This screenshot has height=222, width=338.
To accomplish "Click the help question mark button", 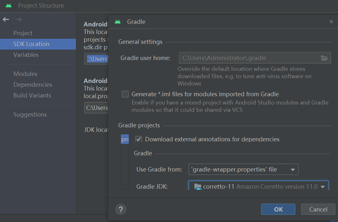I will pyautogui.click(x=121, y=209).
